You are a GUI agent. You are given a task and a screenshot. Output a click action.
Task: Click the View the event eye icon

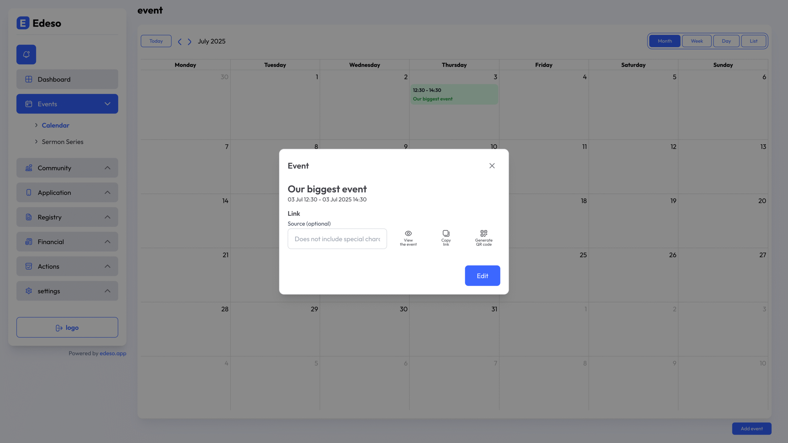[408, 233]
